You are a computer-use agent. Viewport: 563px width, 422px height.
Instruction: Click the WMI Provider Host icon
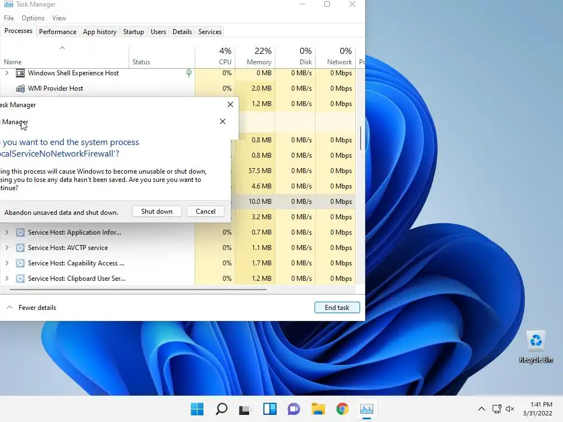[20, 88]
